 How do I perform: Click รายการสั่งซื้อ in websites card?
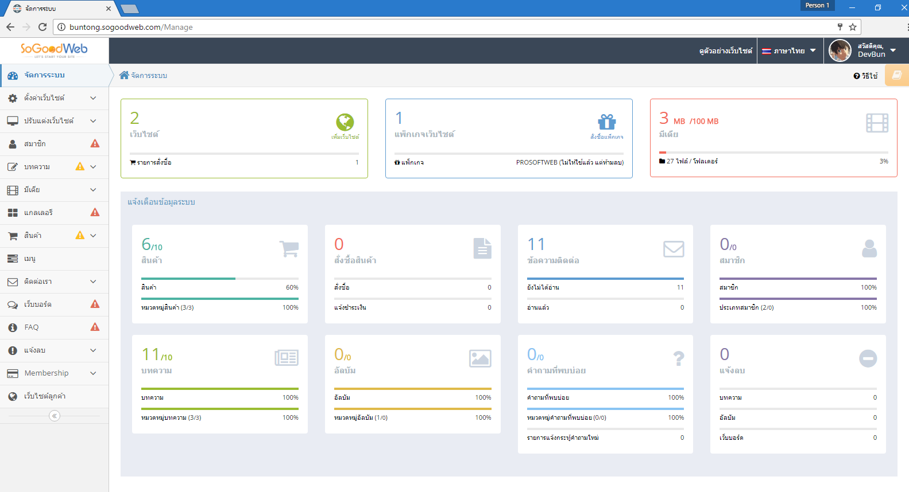click(150, 162)
